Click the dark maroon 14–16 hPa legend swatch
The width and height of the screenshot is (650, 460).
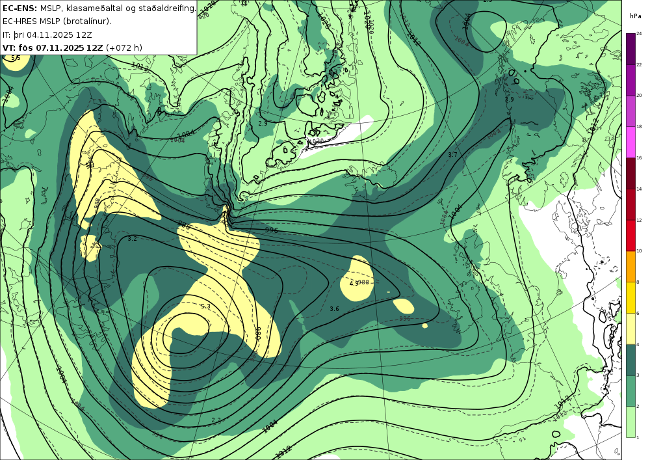click(x=630, y=173)
